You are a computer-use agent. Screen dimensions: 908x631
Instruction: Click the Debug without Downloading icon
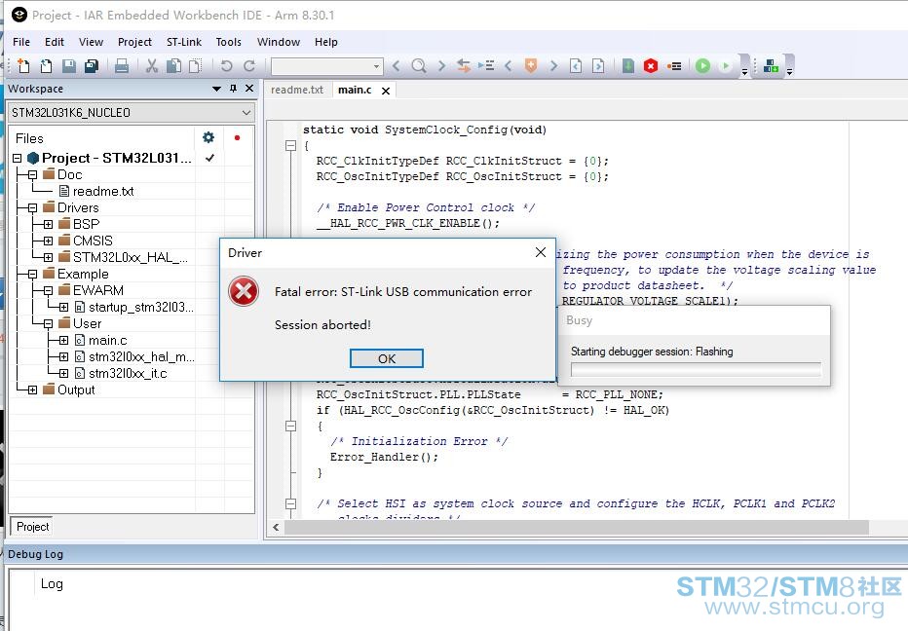click(725, 66)
